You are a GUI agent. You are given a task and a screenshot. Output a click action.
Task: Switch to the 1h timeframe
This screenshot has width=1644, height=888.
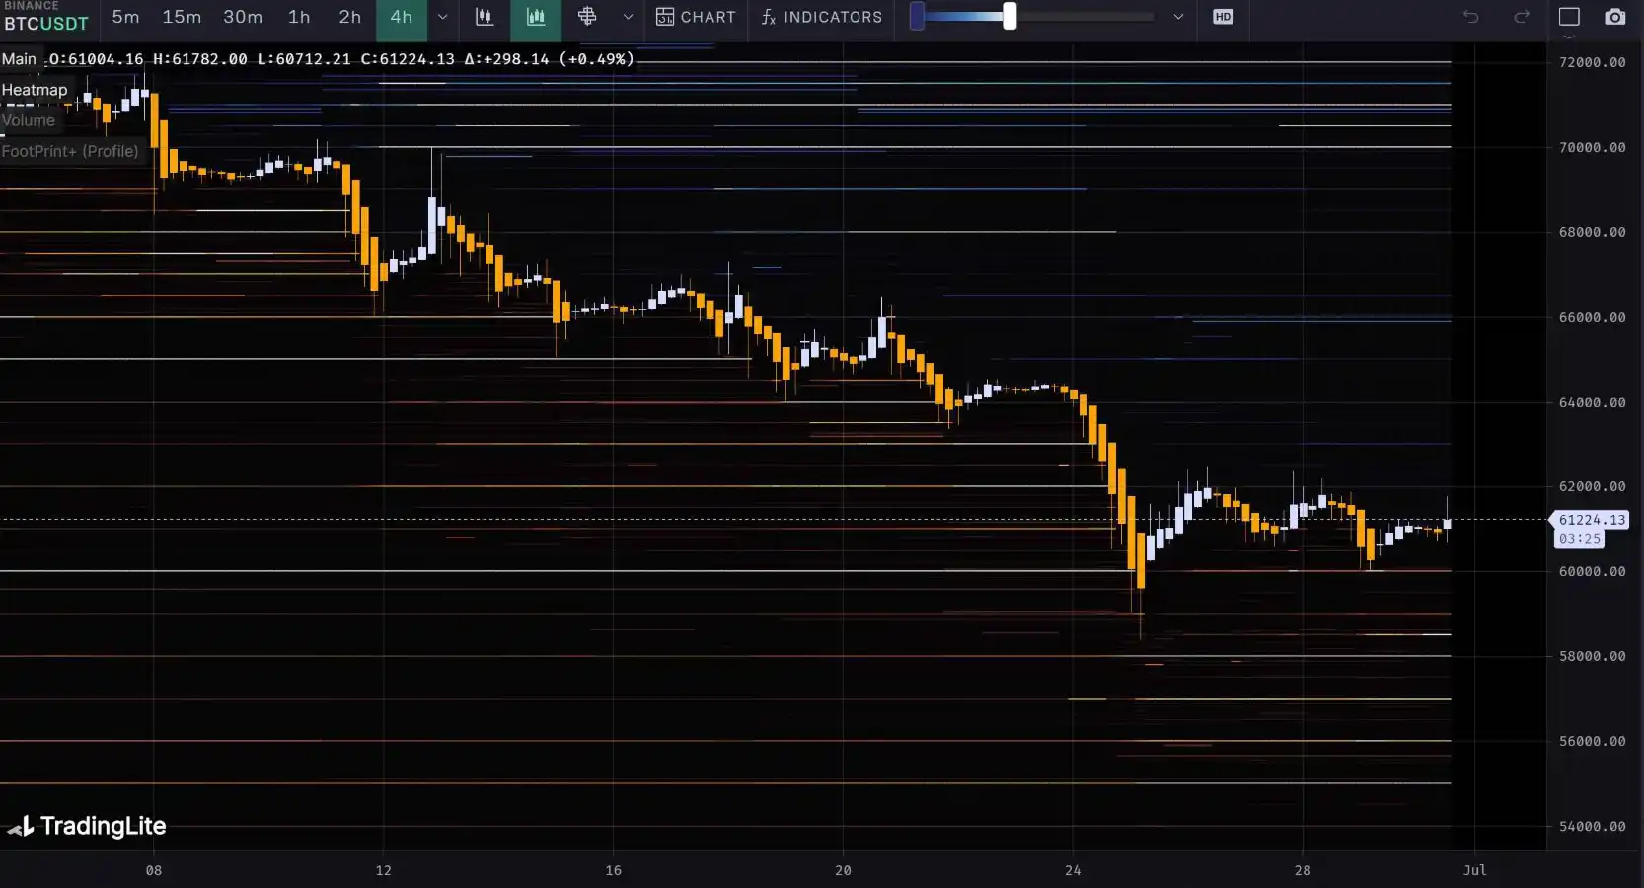pyautogui.click(x=299, y=17)
